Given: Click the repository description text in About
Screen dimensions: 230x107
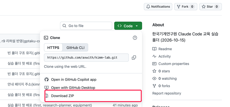Looking at the screenshot, I should coord(186,37).
